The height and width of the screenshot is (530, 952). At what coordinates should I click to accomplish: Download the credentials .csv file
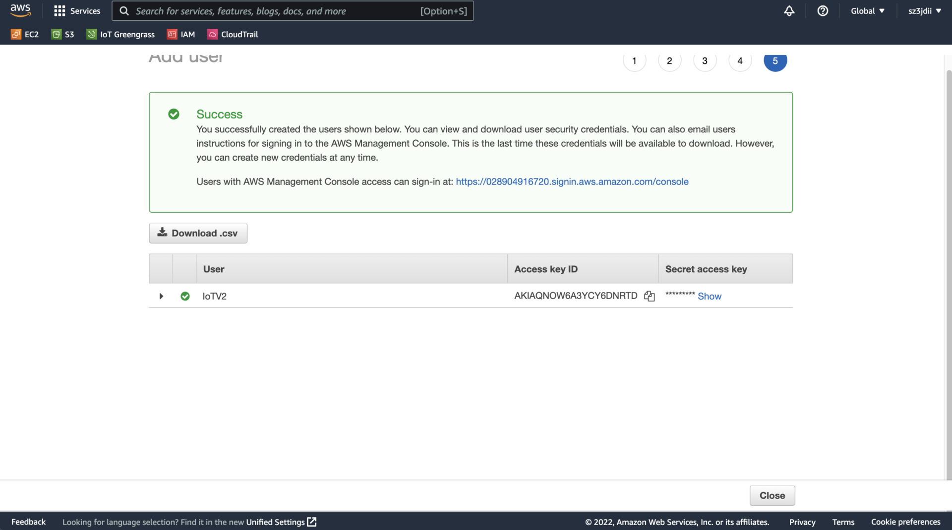click(198, 233)
